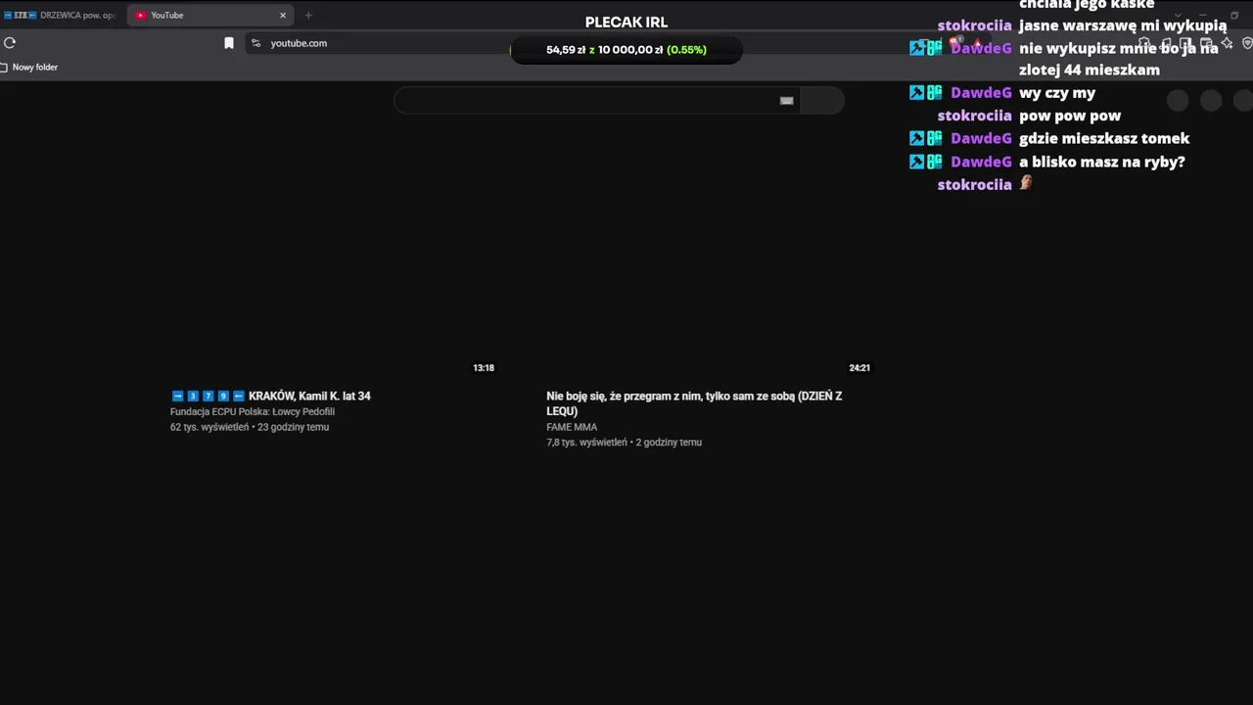Open the KRAKÓW, Kamil K. lat 34 video
1253x705 pixels.
[x=270, y=396]
